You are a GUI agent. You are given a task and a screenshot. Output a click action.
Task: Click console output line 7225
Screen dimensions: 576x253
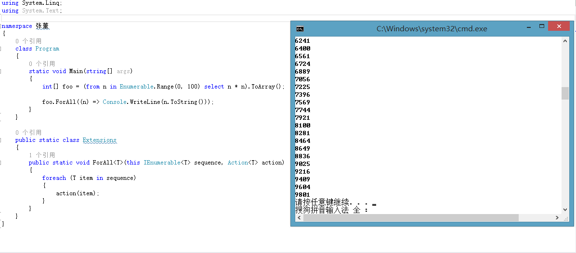click(303, 87)
